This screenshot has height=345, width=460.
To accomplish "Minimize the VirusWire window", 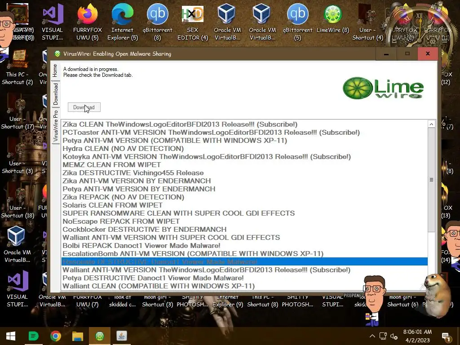I will pos(386,54).
